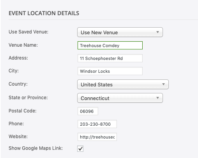The width and height of the screenshot is (198, 158).
Task: Click the "Postal Code:" label
Action: pos(23,111)
